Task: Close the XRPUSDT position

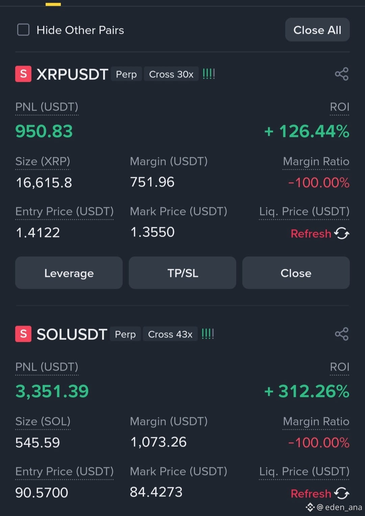Action: (x=296, y=273)
